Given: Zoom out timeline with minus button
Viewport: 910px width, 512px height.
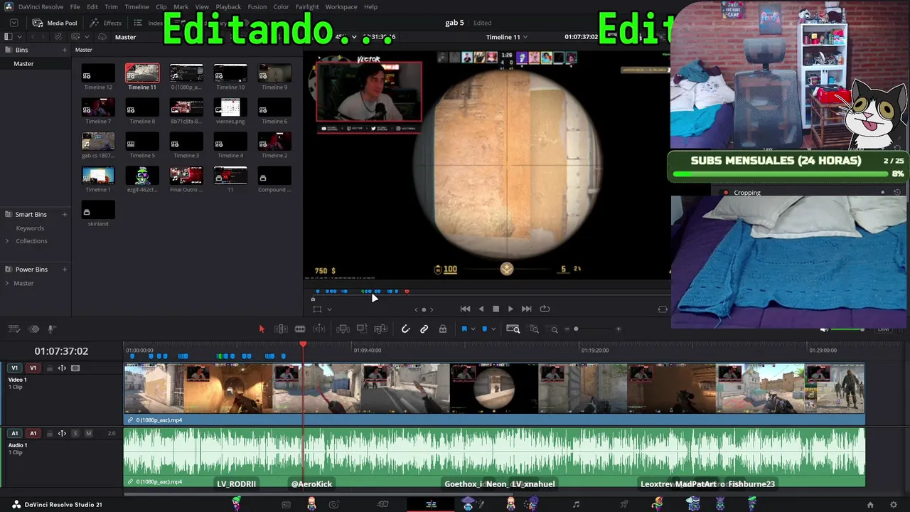Looking at the screenshot, I should pos(567,329).
